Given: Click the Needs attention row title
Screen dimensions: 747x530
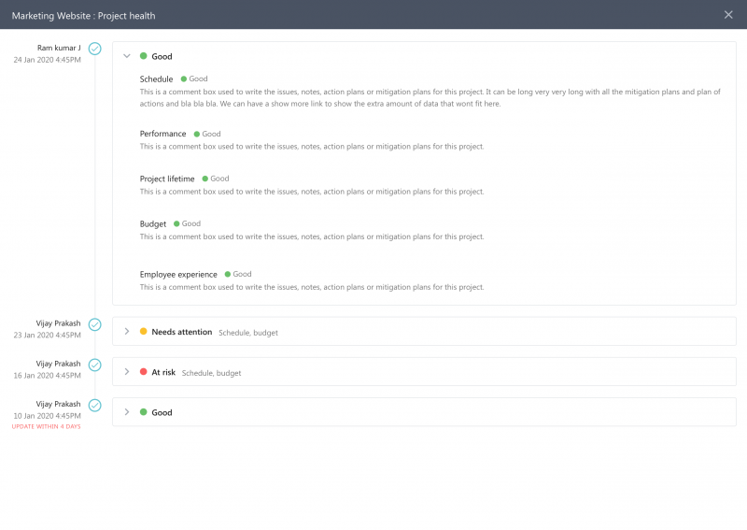Looking at the screenshot, I should (x=181, y=332).
